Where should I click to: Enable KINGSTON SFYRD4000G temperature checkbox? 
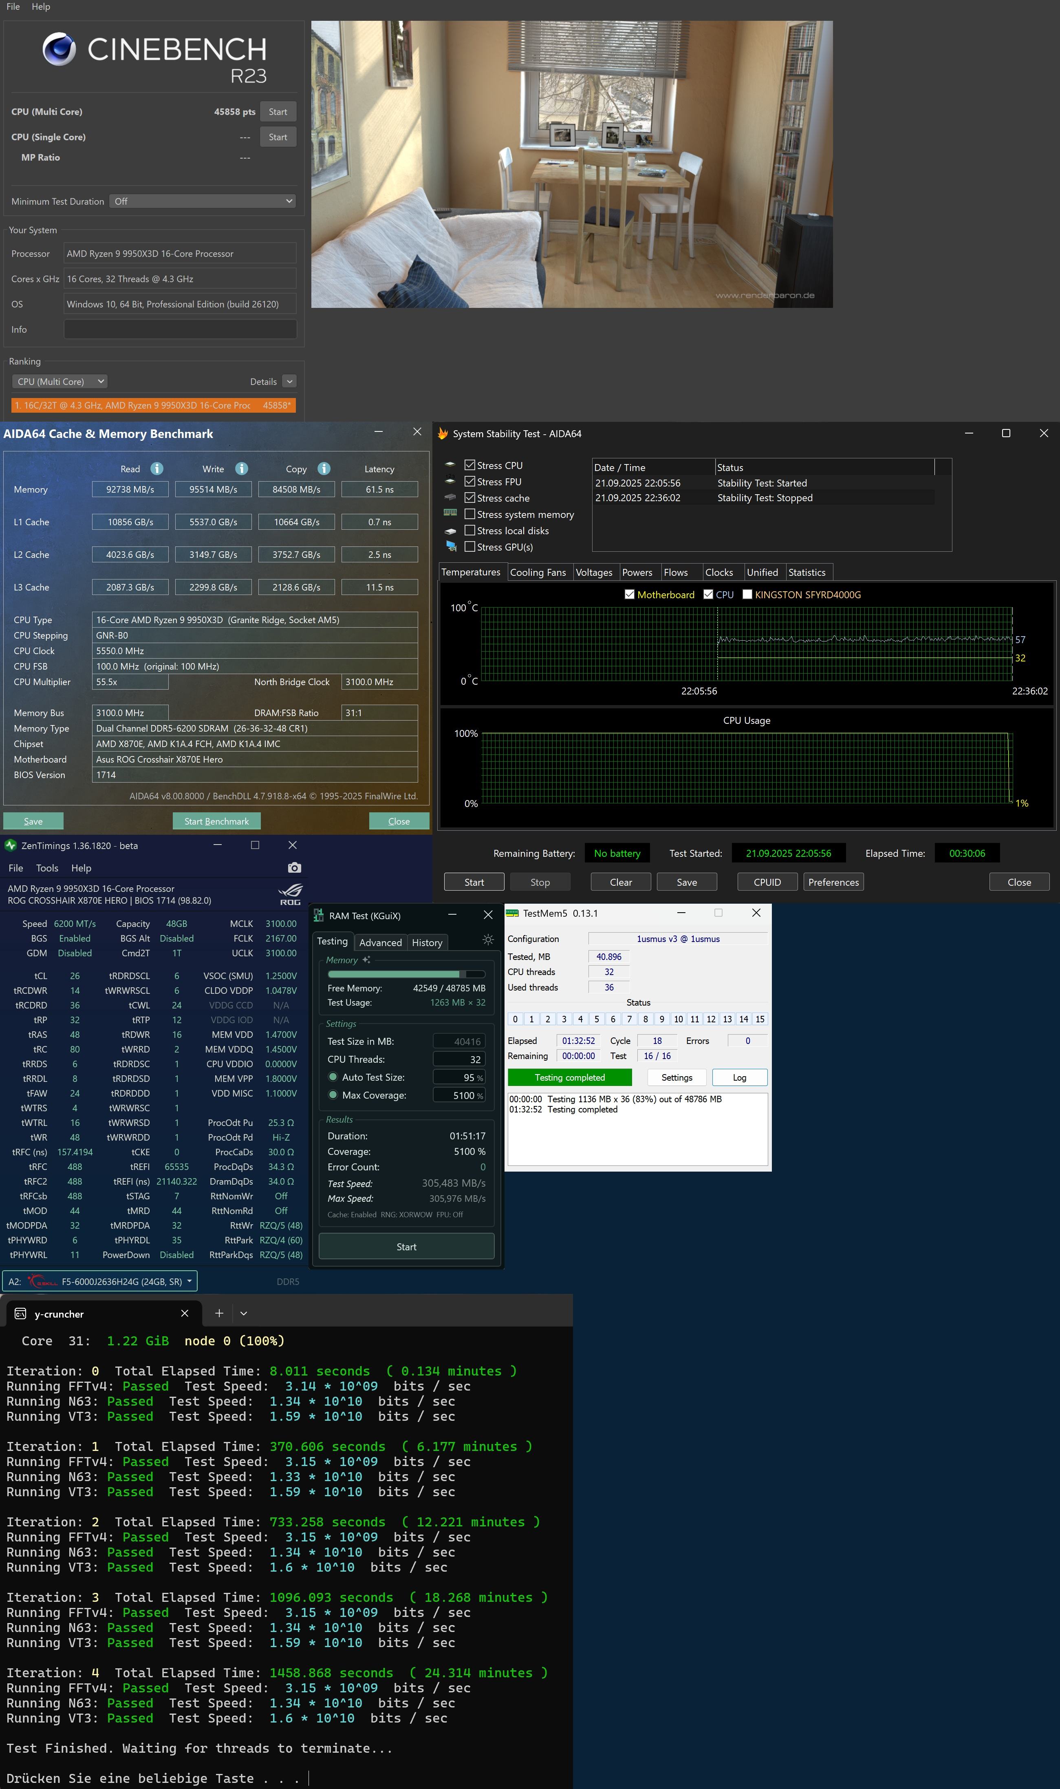(x=747, y=595)
